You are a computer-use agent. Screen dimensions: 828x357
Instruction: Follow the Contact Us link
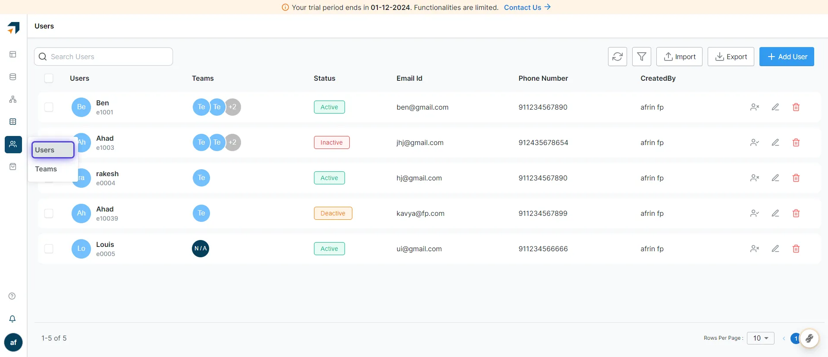527,7
